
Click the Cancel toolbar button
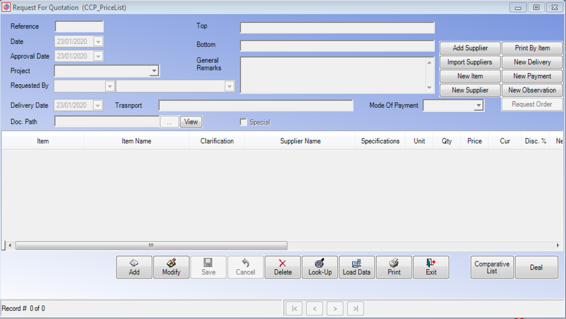[x=245, y=267]
